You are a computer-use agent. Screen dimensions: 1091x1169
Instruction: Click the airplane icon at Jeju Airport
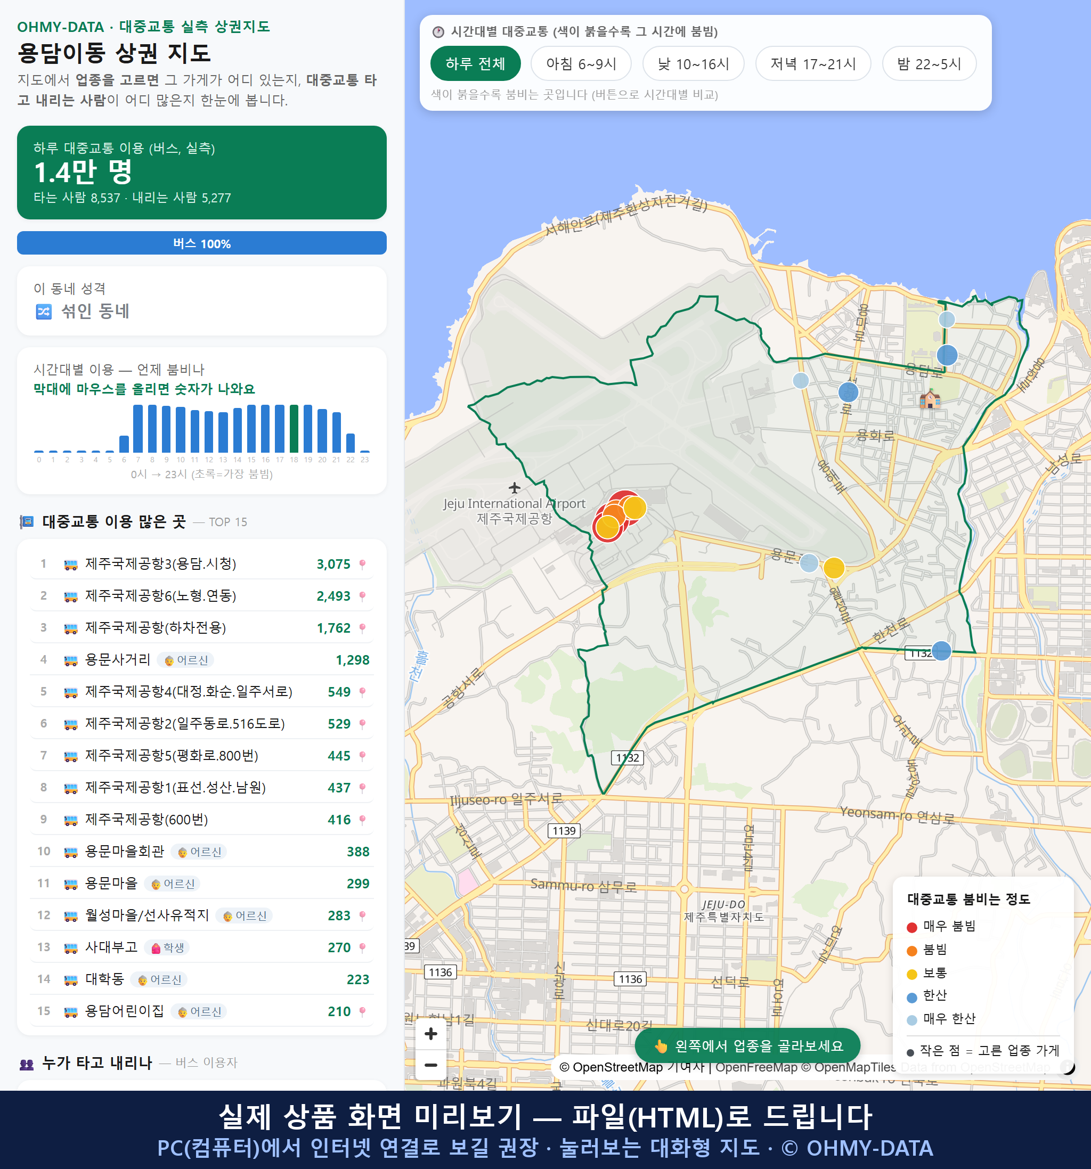pos(515,487)
